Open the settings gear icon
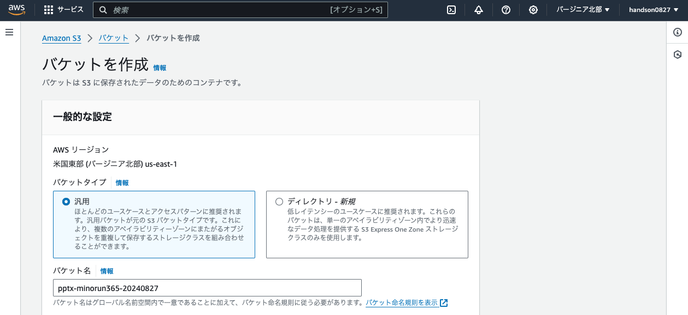Viewport: 688px width, 315px height. [533, 10]
